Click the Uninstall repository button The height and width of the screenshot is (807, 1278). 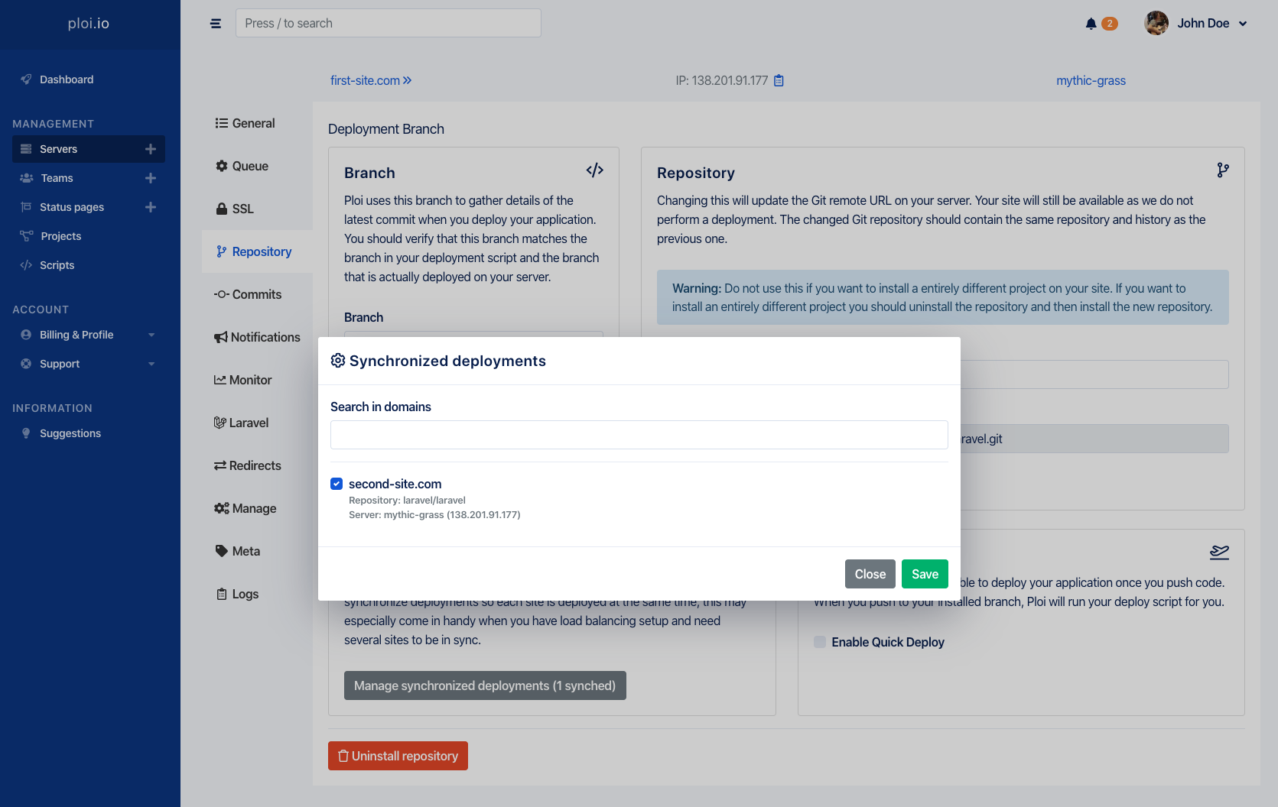point(398,756)
